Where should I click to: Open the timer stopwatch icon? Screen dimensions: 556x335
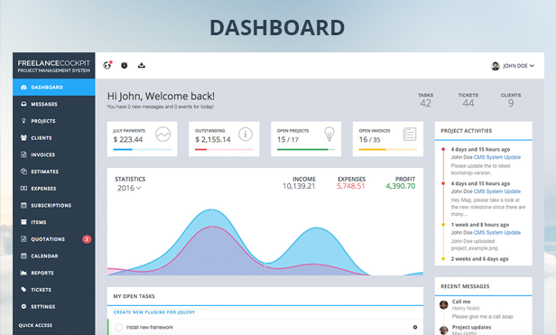tap(125, 65)
